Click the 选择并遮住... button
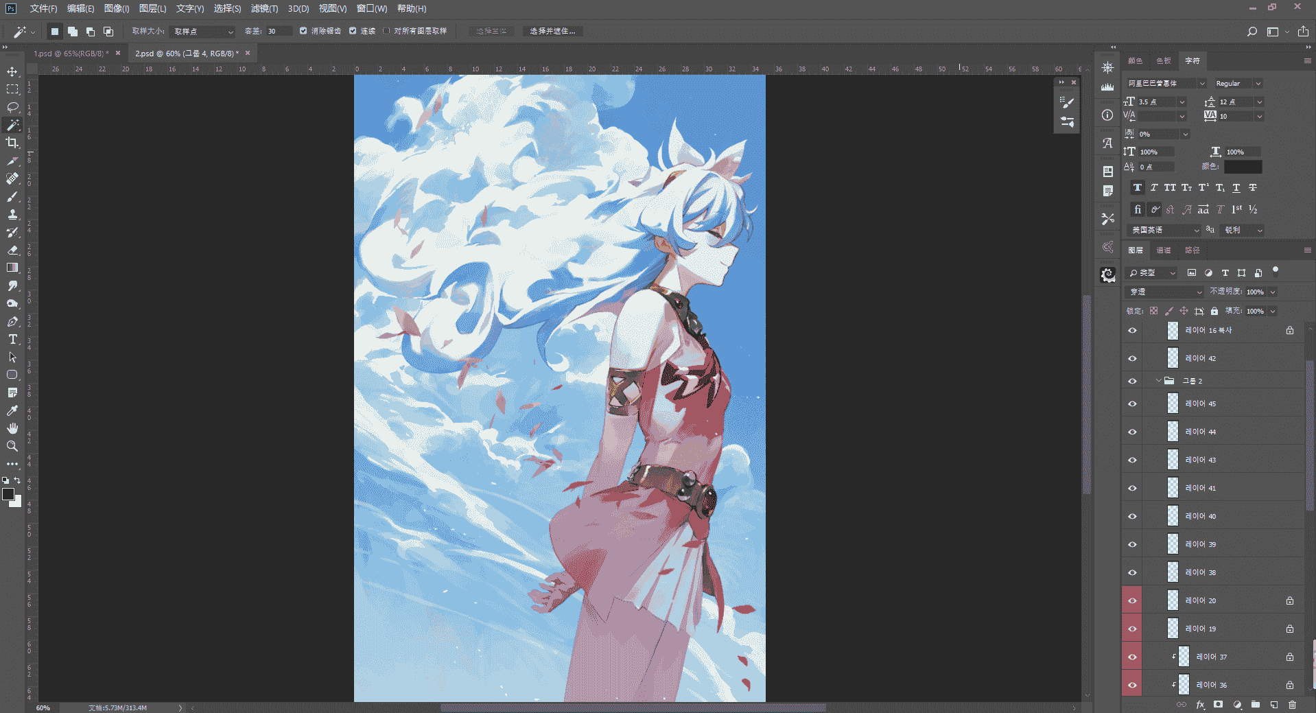 click(552, 32)
